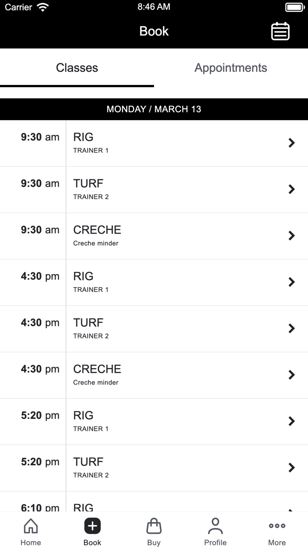The height and width of the screenshot is (548, 308).
Task: Switch to the Classes tab
Action: coord(77,68)
